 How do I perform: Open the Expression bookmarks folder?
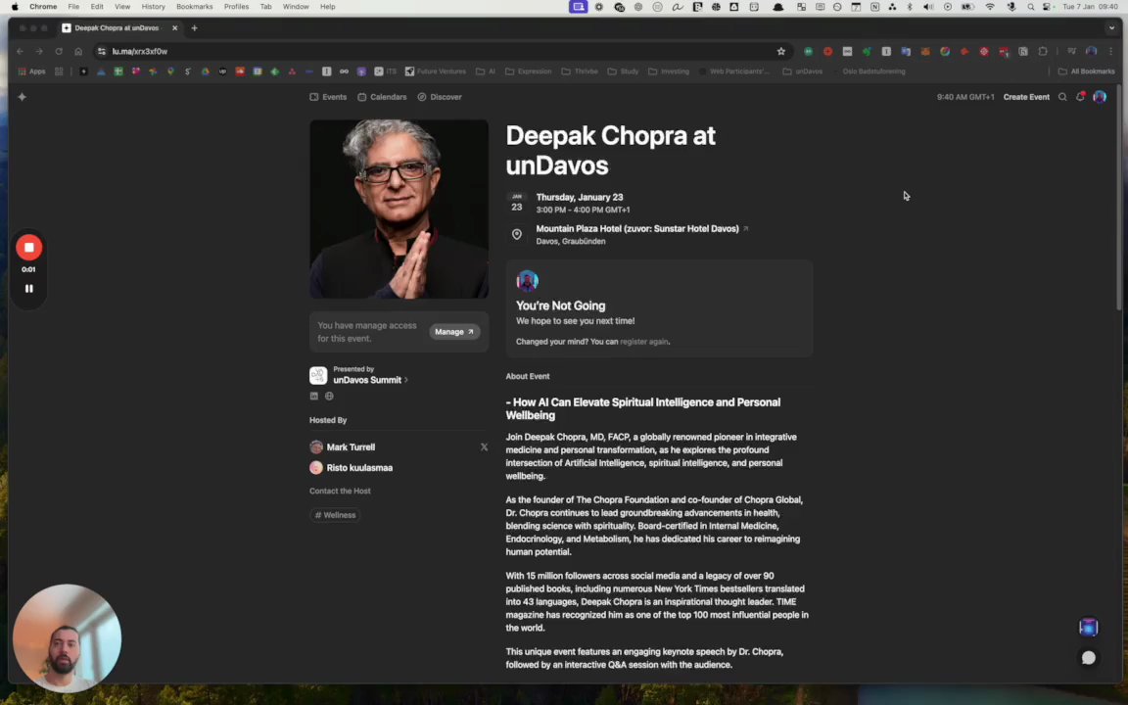coord(528,71)
